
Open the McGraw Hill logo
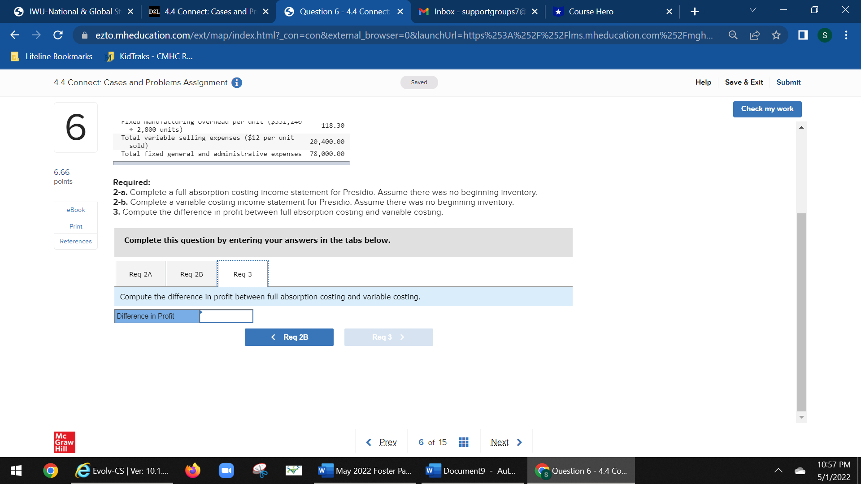click(64, 442)
